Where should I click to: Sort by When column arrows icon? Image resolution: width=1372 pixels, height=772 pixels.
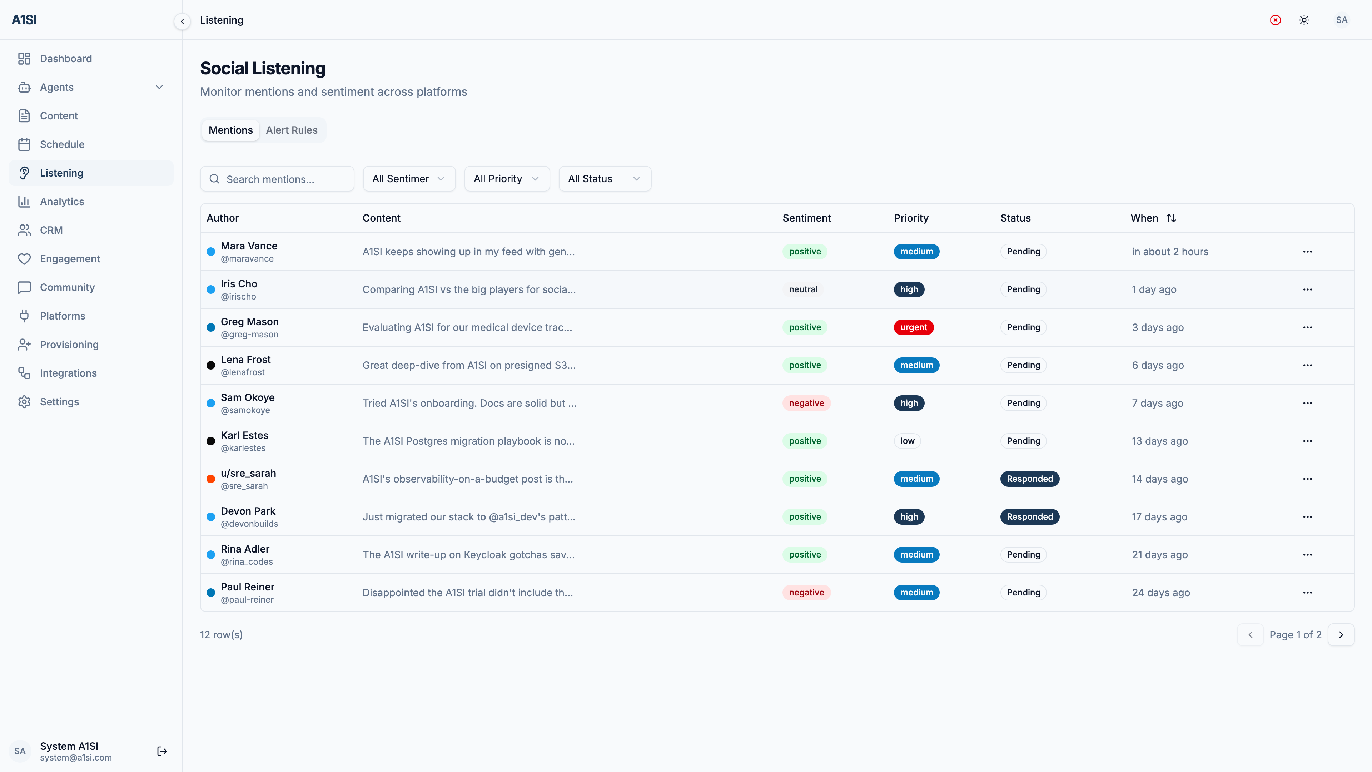1171,218
